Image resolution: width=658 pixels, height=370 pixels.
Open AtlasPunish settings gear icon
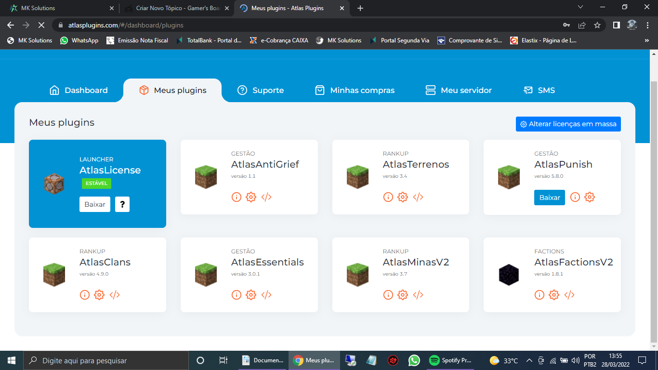tap(590, 197)
